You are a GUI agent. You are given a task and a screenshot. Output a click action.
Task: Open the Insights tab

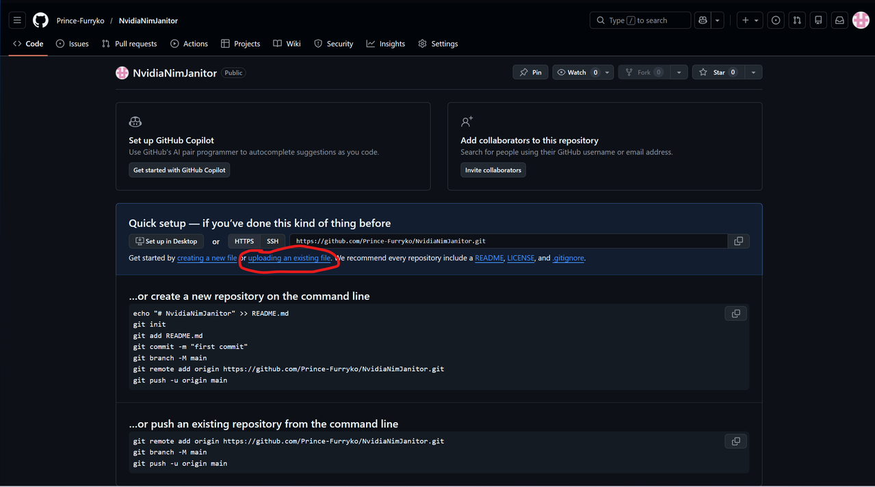click(x=386, y=44)
